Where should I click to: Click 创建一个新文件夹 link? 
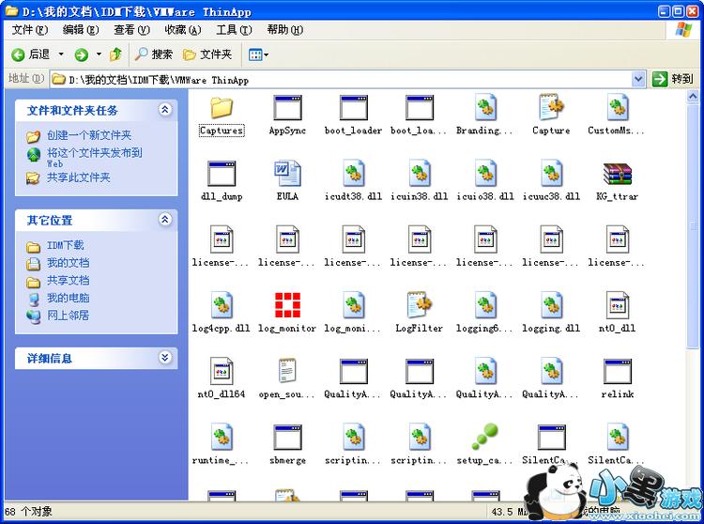pos(89,135)
